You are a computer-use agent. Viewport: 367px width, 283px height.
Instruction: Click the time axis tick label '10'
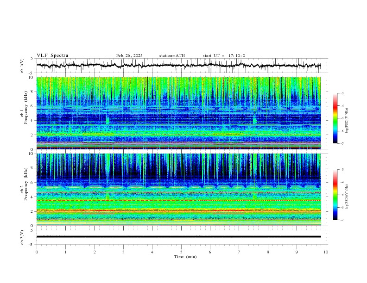pos(326,252)
